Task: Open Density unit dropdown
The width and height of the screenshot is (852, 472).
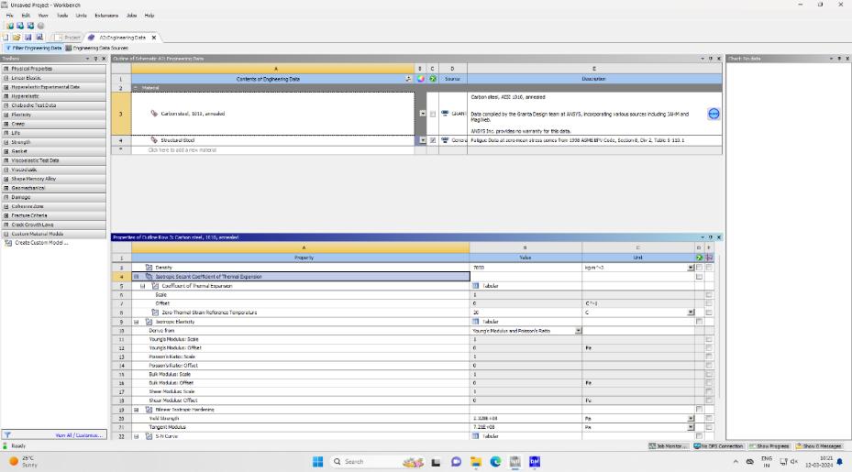Action: pos(691,268)
